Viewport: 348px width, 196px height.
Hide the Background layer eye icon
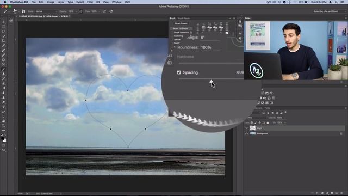coord(246,133)
